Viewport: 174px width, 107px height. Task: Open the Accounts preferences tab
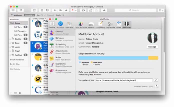[x=60, y=25]
